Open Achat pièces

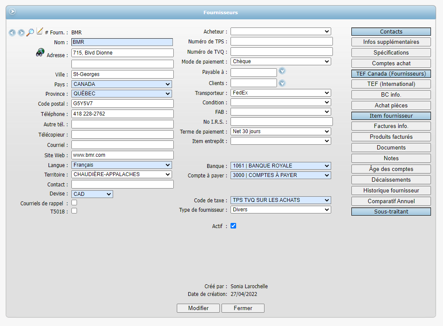[391, 106]
